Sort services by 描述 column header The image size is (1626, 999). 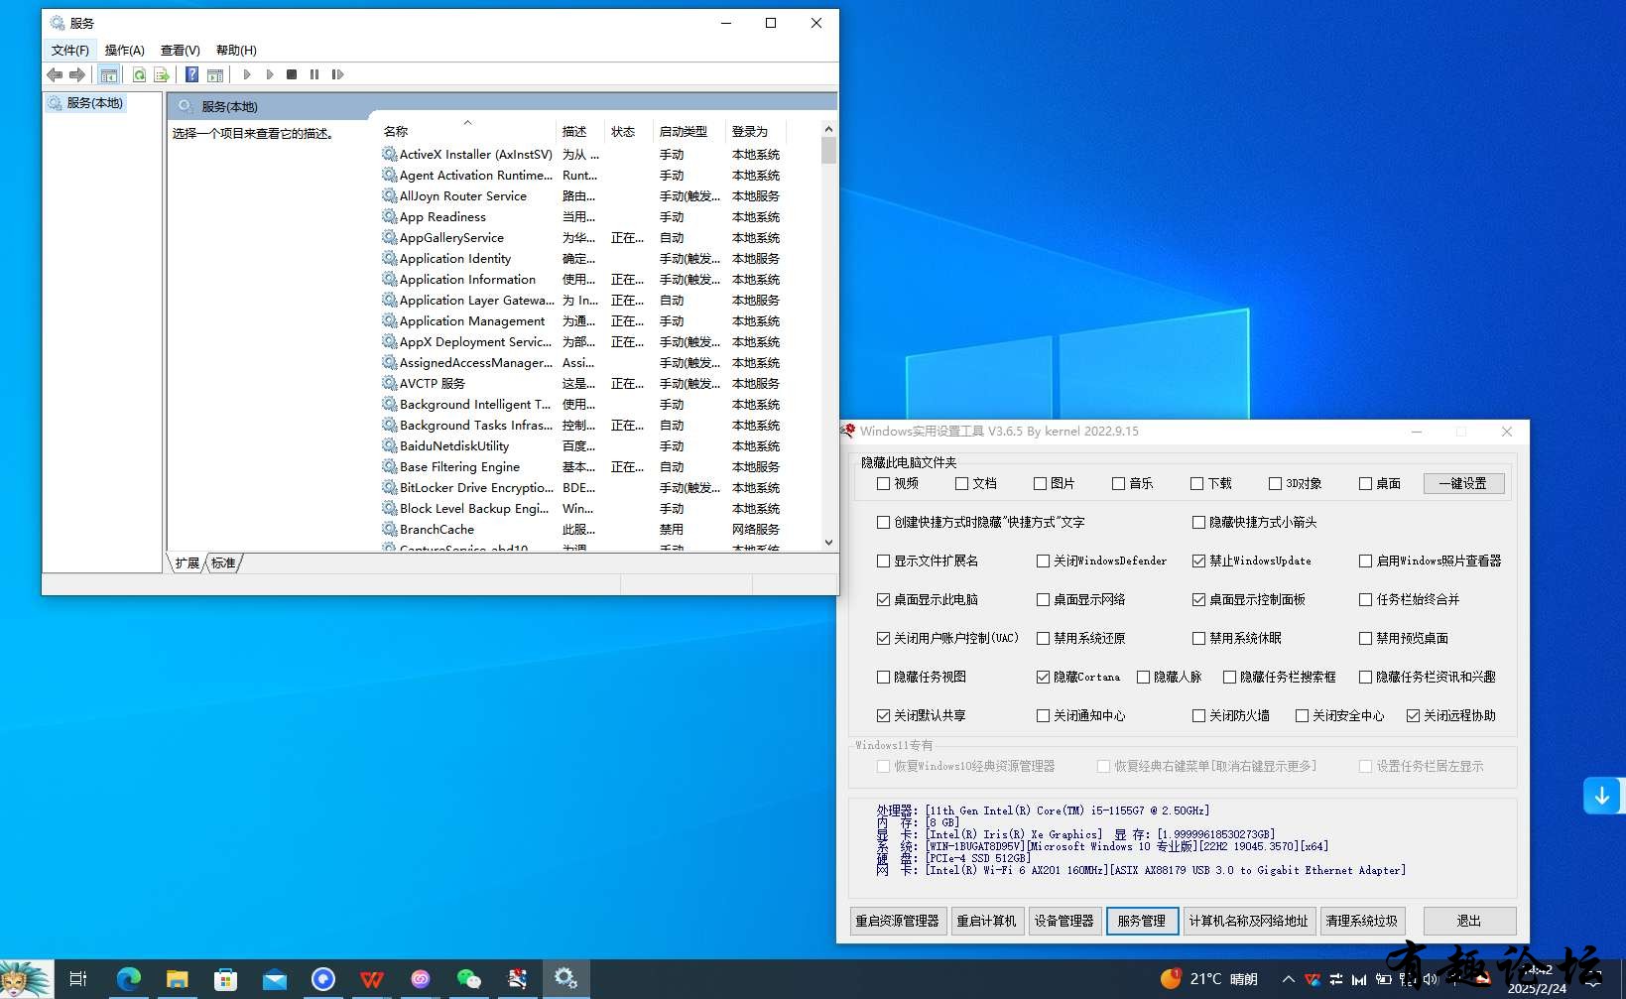click(580, 131)
